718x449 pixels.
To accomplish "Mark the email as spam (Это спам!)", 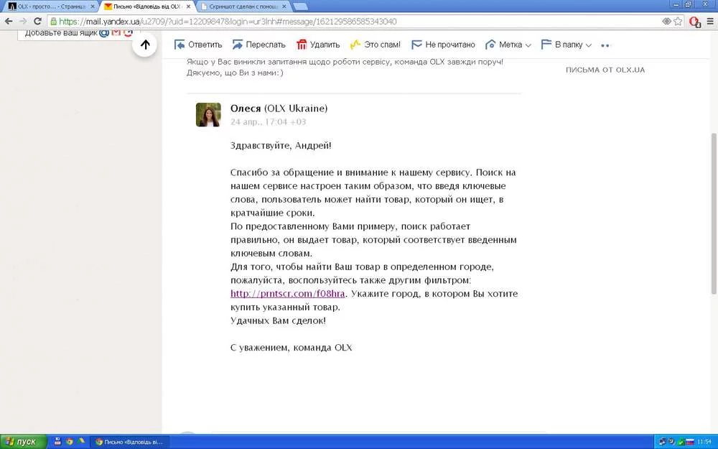I will pos(374,45).
